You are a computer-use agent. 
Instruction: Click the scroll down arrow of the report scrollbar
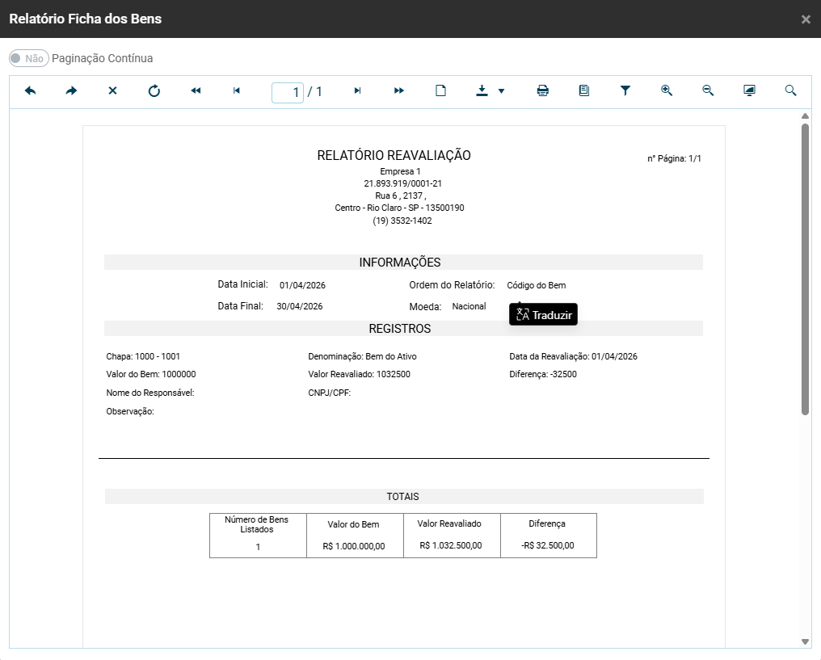click(x=805, y=641)
